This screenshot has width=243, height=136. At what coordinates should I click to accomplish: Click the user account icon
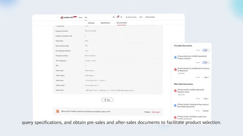pyautogui.click(x=121, y=17)
